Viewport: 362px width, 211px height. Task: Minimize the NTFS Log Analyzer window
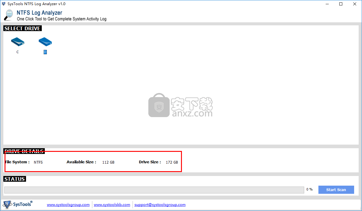pyautogui.click(x=327, y=4)
